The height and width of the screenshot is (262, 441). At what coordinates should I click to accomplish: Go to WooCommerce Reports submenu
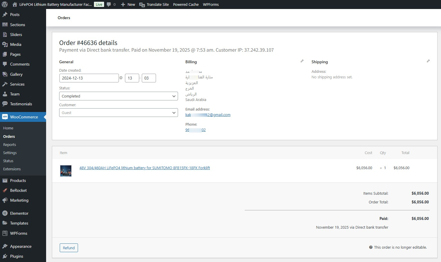pyautogui.click(x=10, y=144)
